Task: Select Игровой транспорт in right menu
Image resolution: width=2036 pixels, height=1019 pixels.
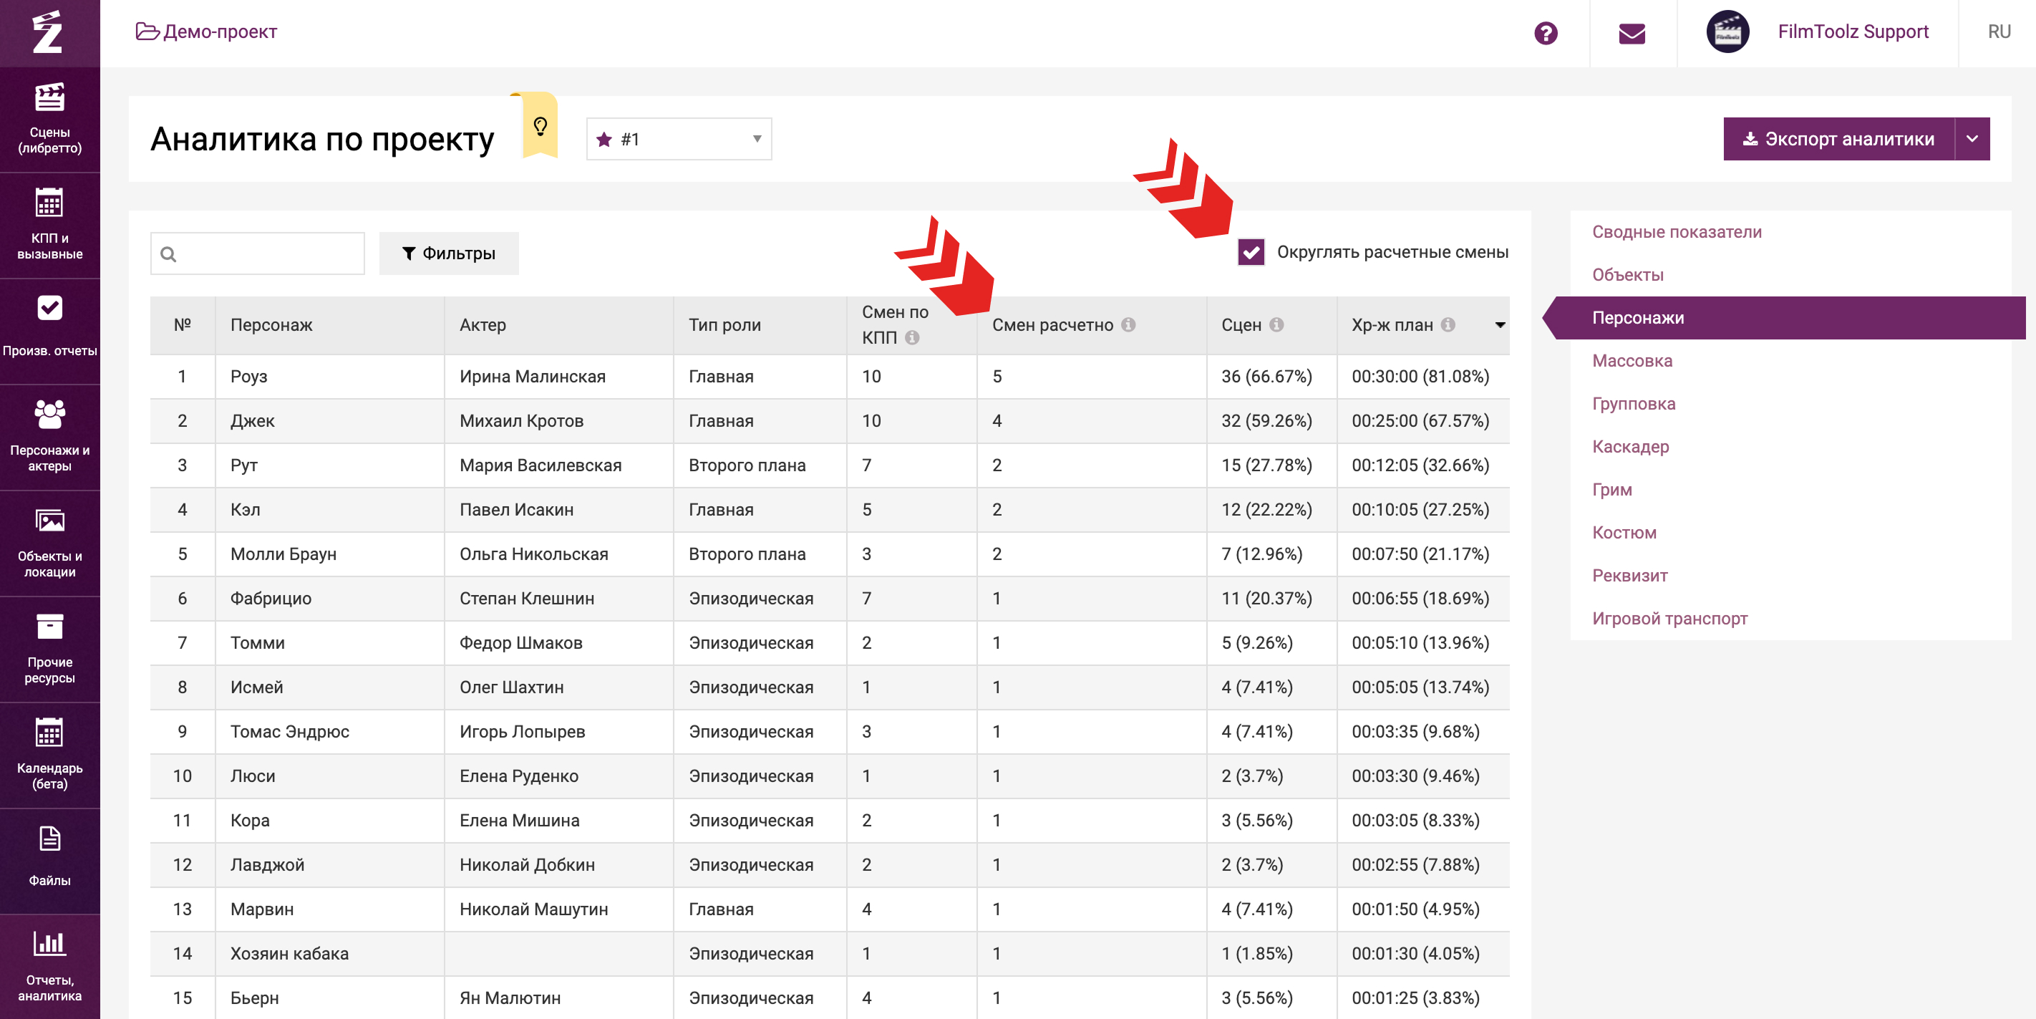Action: 1669,618
